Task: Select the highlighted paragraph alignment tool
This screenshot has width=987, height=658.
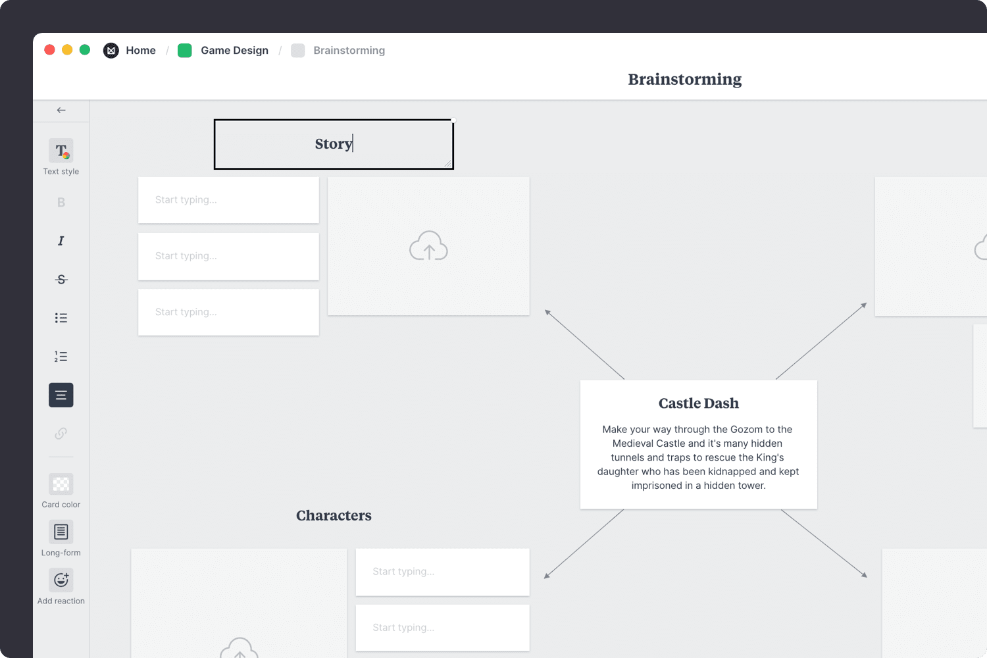Action: click(x=61, y=395)
